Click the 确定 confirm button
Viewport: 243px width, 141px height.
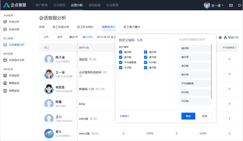coord(188,116)
